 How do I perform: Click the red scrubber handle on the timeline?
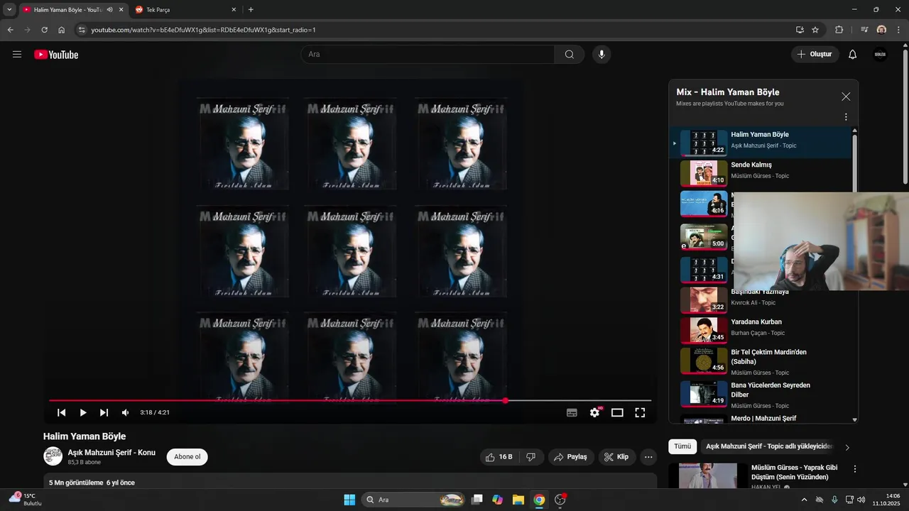[x=506, y=400]
